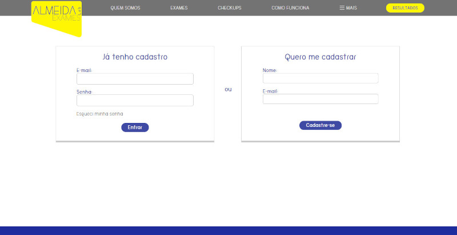Click the Nome label text
This screenshot has height=235, width=457.
coord(270,70)
